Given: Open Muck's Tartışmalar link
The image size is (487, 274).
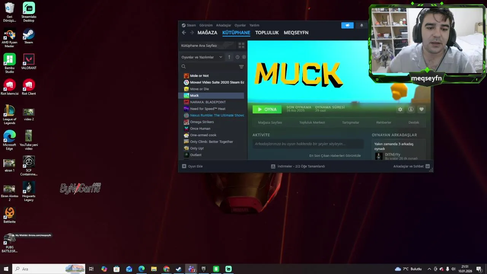Looking at the screenshot, I should 350,123.
